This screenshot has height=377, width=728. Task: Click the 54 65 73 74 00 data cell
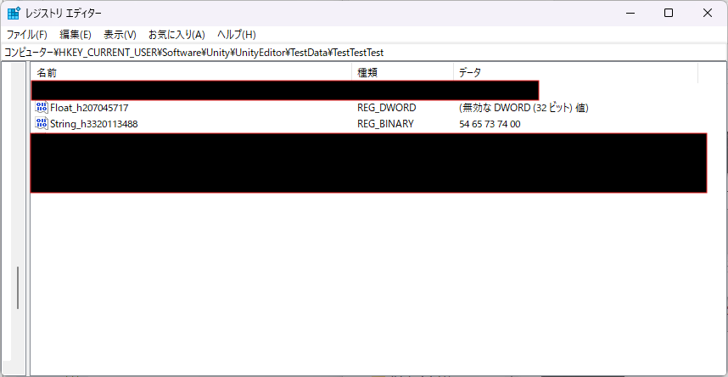490,124
